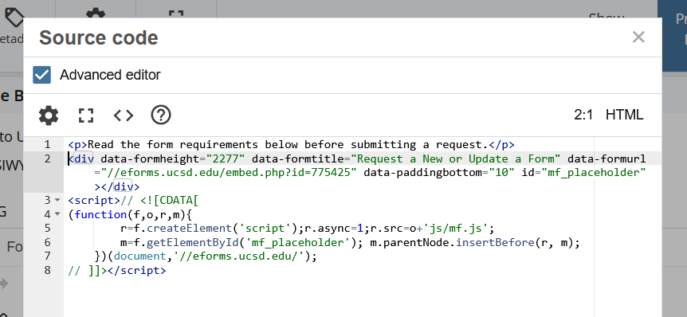Screen dimensions: 687x317
Task: Select line number 6 in the gutter
Action: pyautogui.click(x=47, y=242)
